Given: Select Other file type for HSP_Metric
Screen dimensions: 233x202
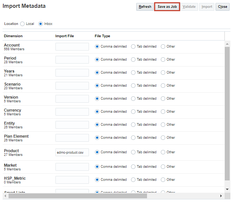Looking at the screenshot, I should tap(163, 180).
